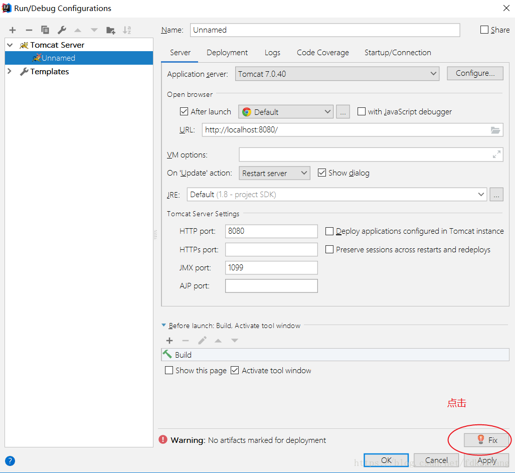The height and width of the screenshot is (473, 515).
Task: Toggle the Share checkbox
Action: click(484, 30)
